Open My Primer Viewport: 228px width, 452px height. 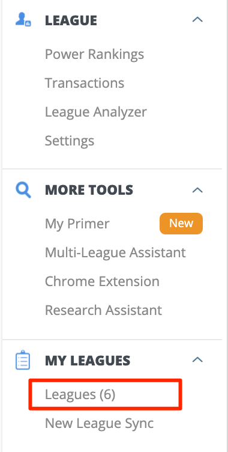[x=77, y=224]
